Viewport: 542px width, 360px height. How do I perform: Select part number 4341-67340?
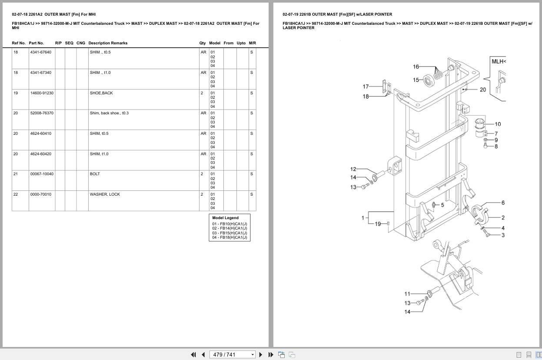[x=40, y=73]
